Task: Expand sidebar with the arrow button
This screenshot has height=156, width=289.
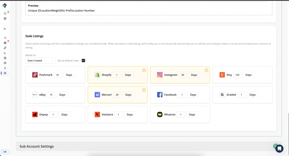Action: [5, 152]
